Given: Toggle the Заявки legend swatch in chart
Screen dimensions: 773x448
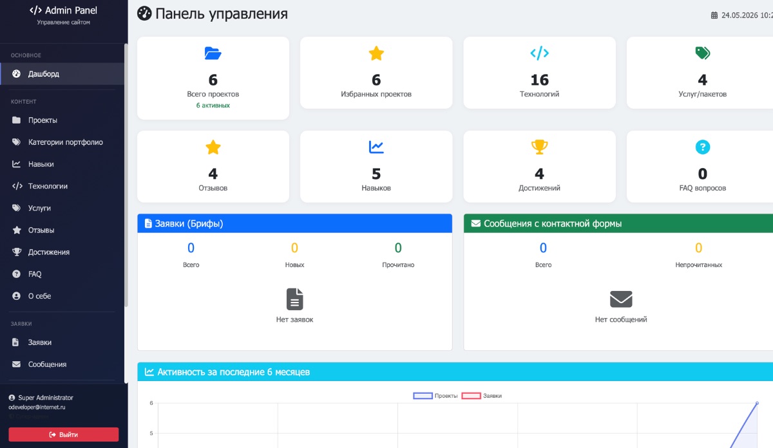Looking at the screenshot, I should [x=472, y=396].
